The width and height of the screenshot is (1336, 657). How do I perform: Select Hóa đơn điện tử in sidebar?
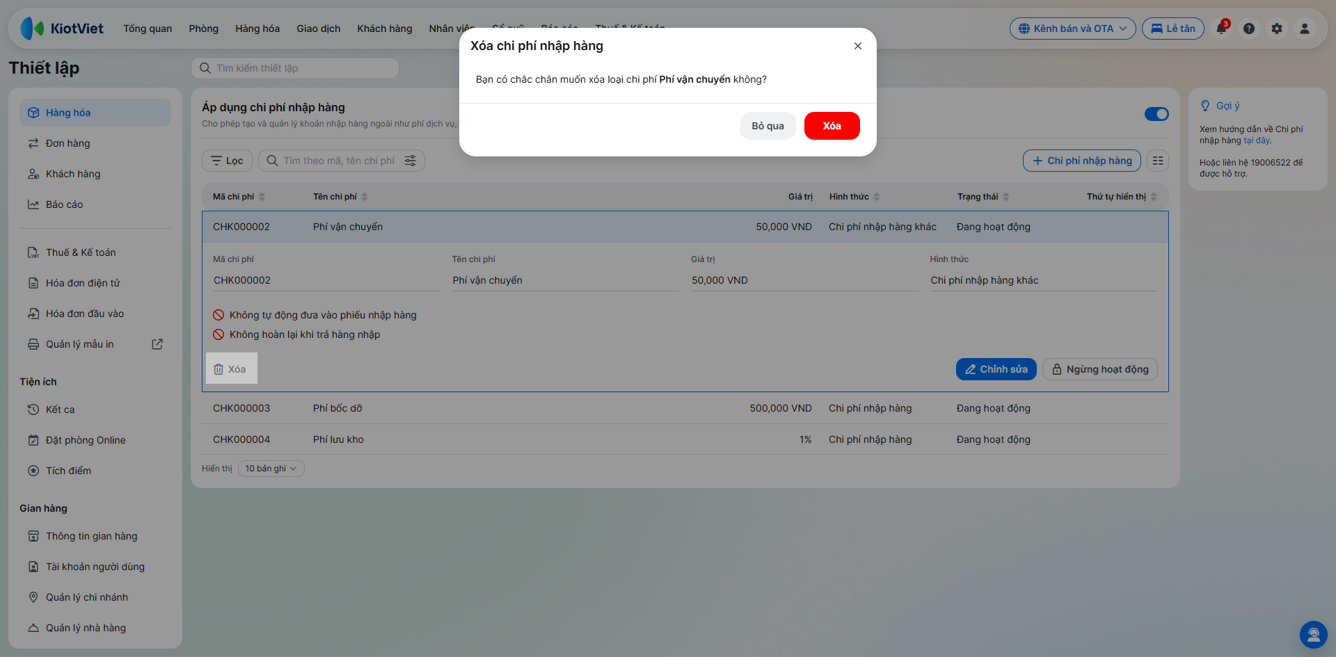[95, 283]
